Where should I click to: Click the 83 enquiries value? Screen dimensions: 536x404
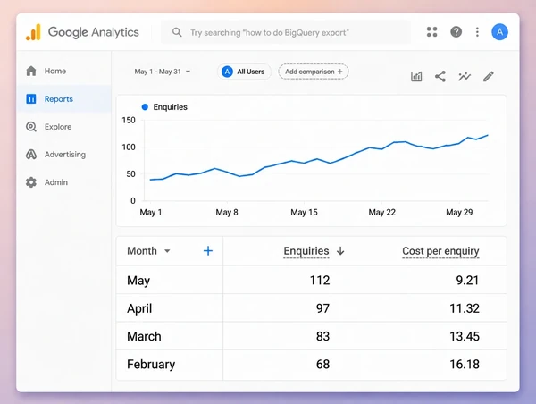tap(322, 336)
